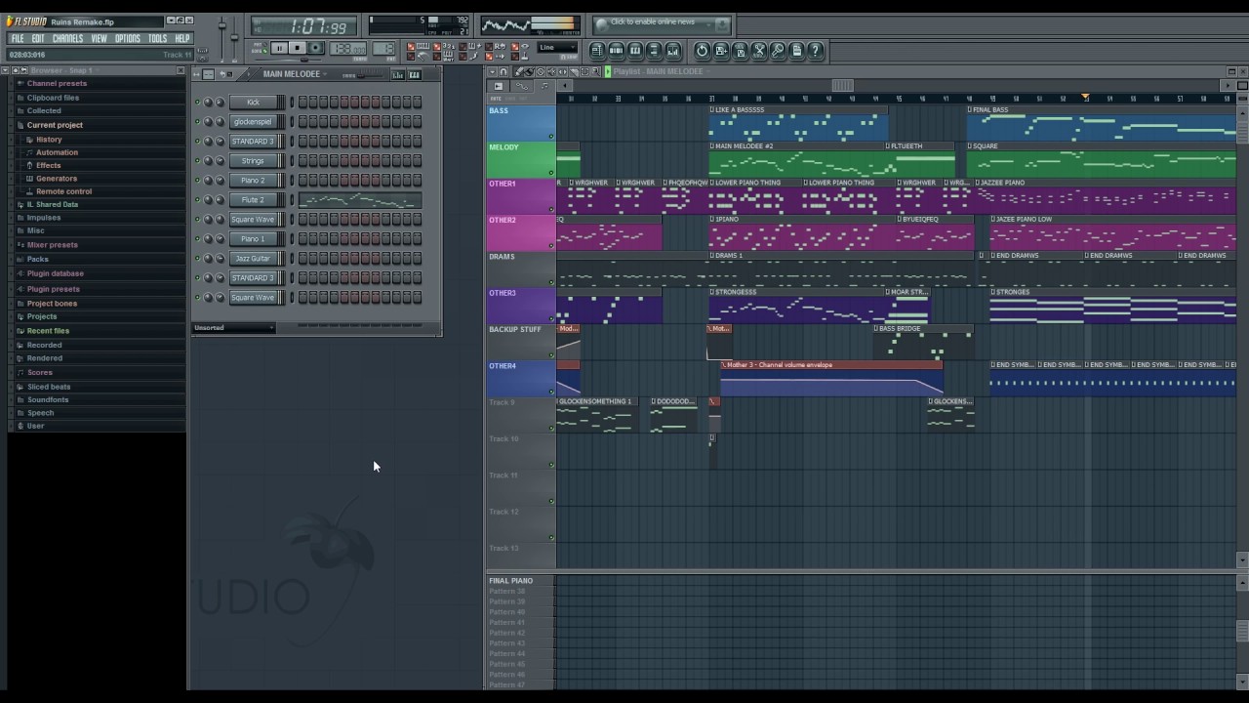Open the Jazz Guitar channel button
Viewport: 1249px width, 703px height.
[x=253, y=259]
